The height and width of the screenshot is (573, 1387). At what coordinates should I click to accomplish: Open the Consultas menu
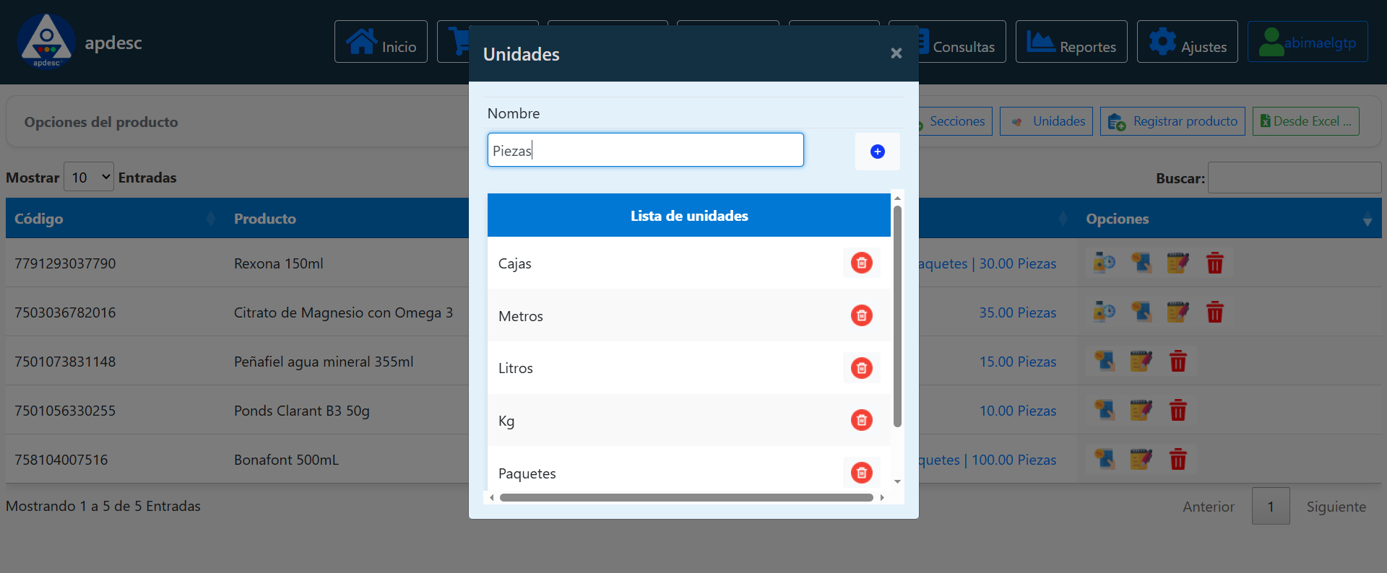click(962, 42)
